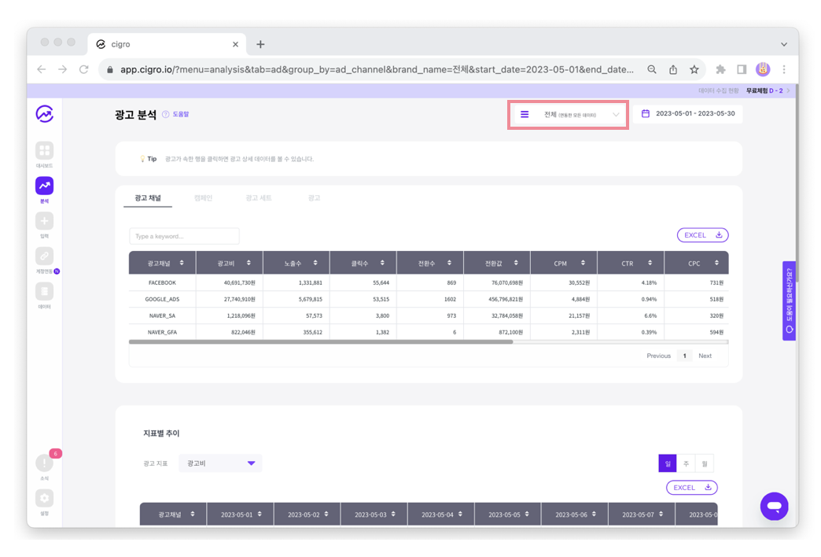This screenshot has width=821, height=557.
Task: Switch trend view to weekly 주
Action: (x=686, y=463)
